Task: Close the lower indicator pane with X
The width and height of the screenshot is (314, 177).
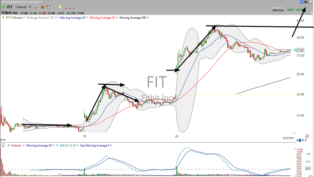Action: [x=3, y=145]
